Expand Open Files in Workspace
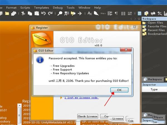 tap(153, 23)
